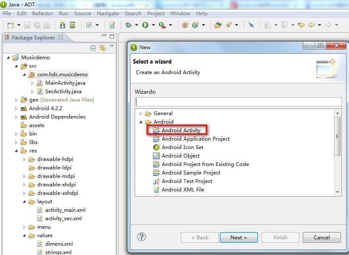Open the Source menu
Image resolution: width=349 pixels, height=255 pixels.
click(x=82, y=14)
